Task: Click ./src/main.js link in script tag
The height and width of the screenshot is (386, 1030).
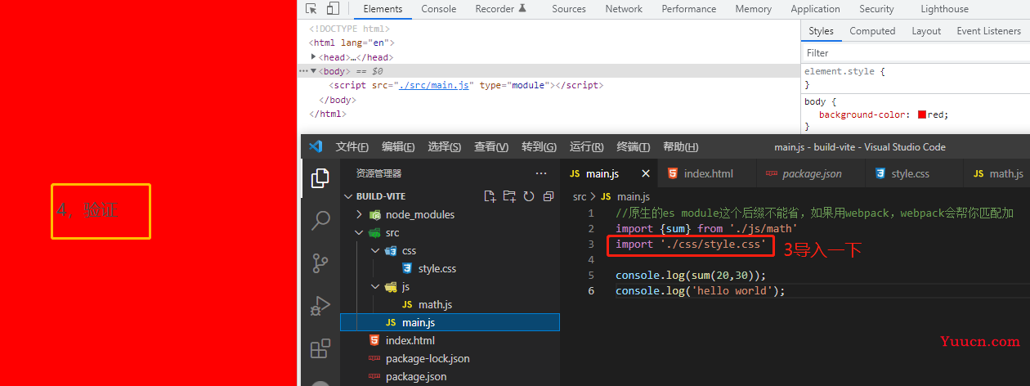Action: pyautogui.click(x=435, y=85)
